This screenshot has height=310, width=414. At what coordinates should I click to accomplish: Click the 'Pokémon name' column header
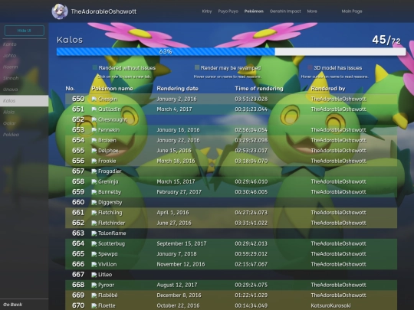coord(112,89)
